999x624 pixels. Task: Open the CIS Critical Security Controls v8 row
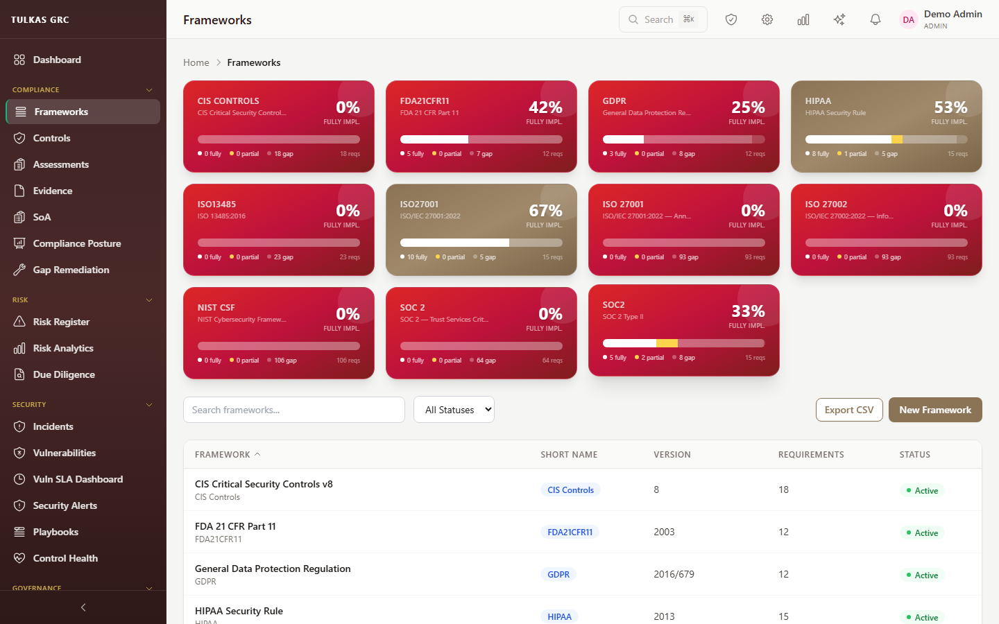click(x=583, y=490)
